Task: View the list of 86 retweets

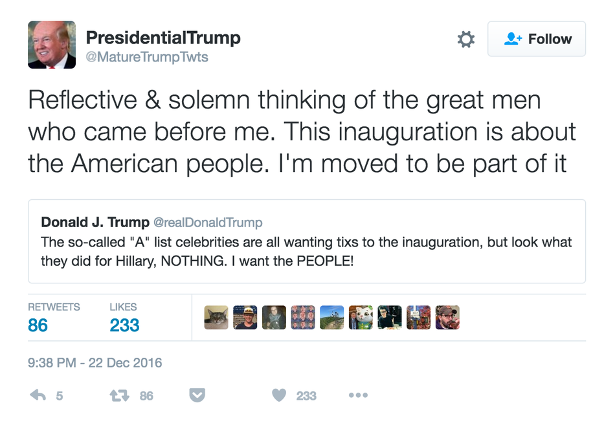Action: [38, 325]
